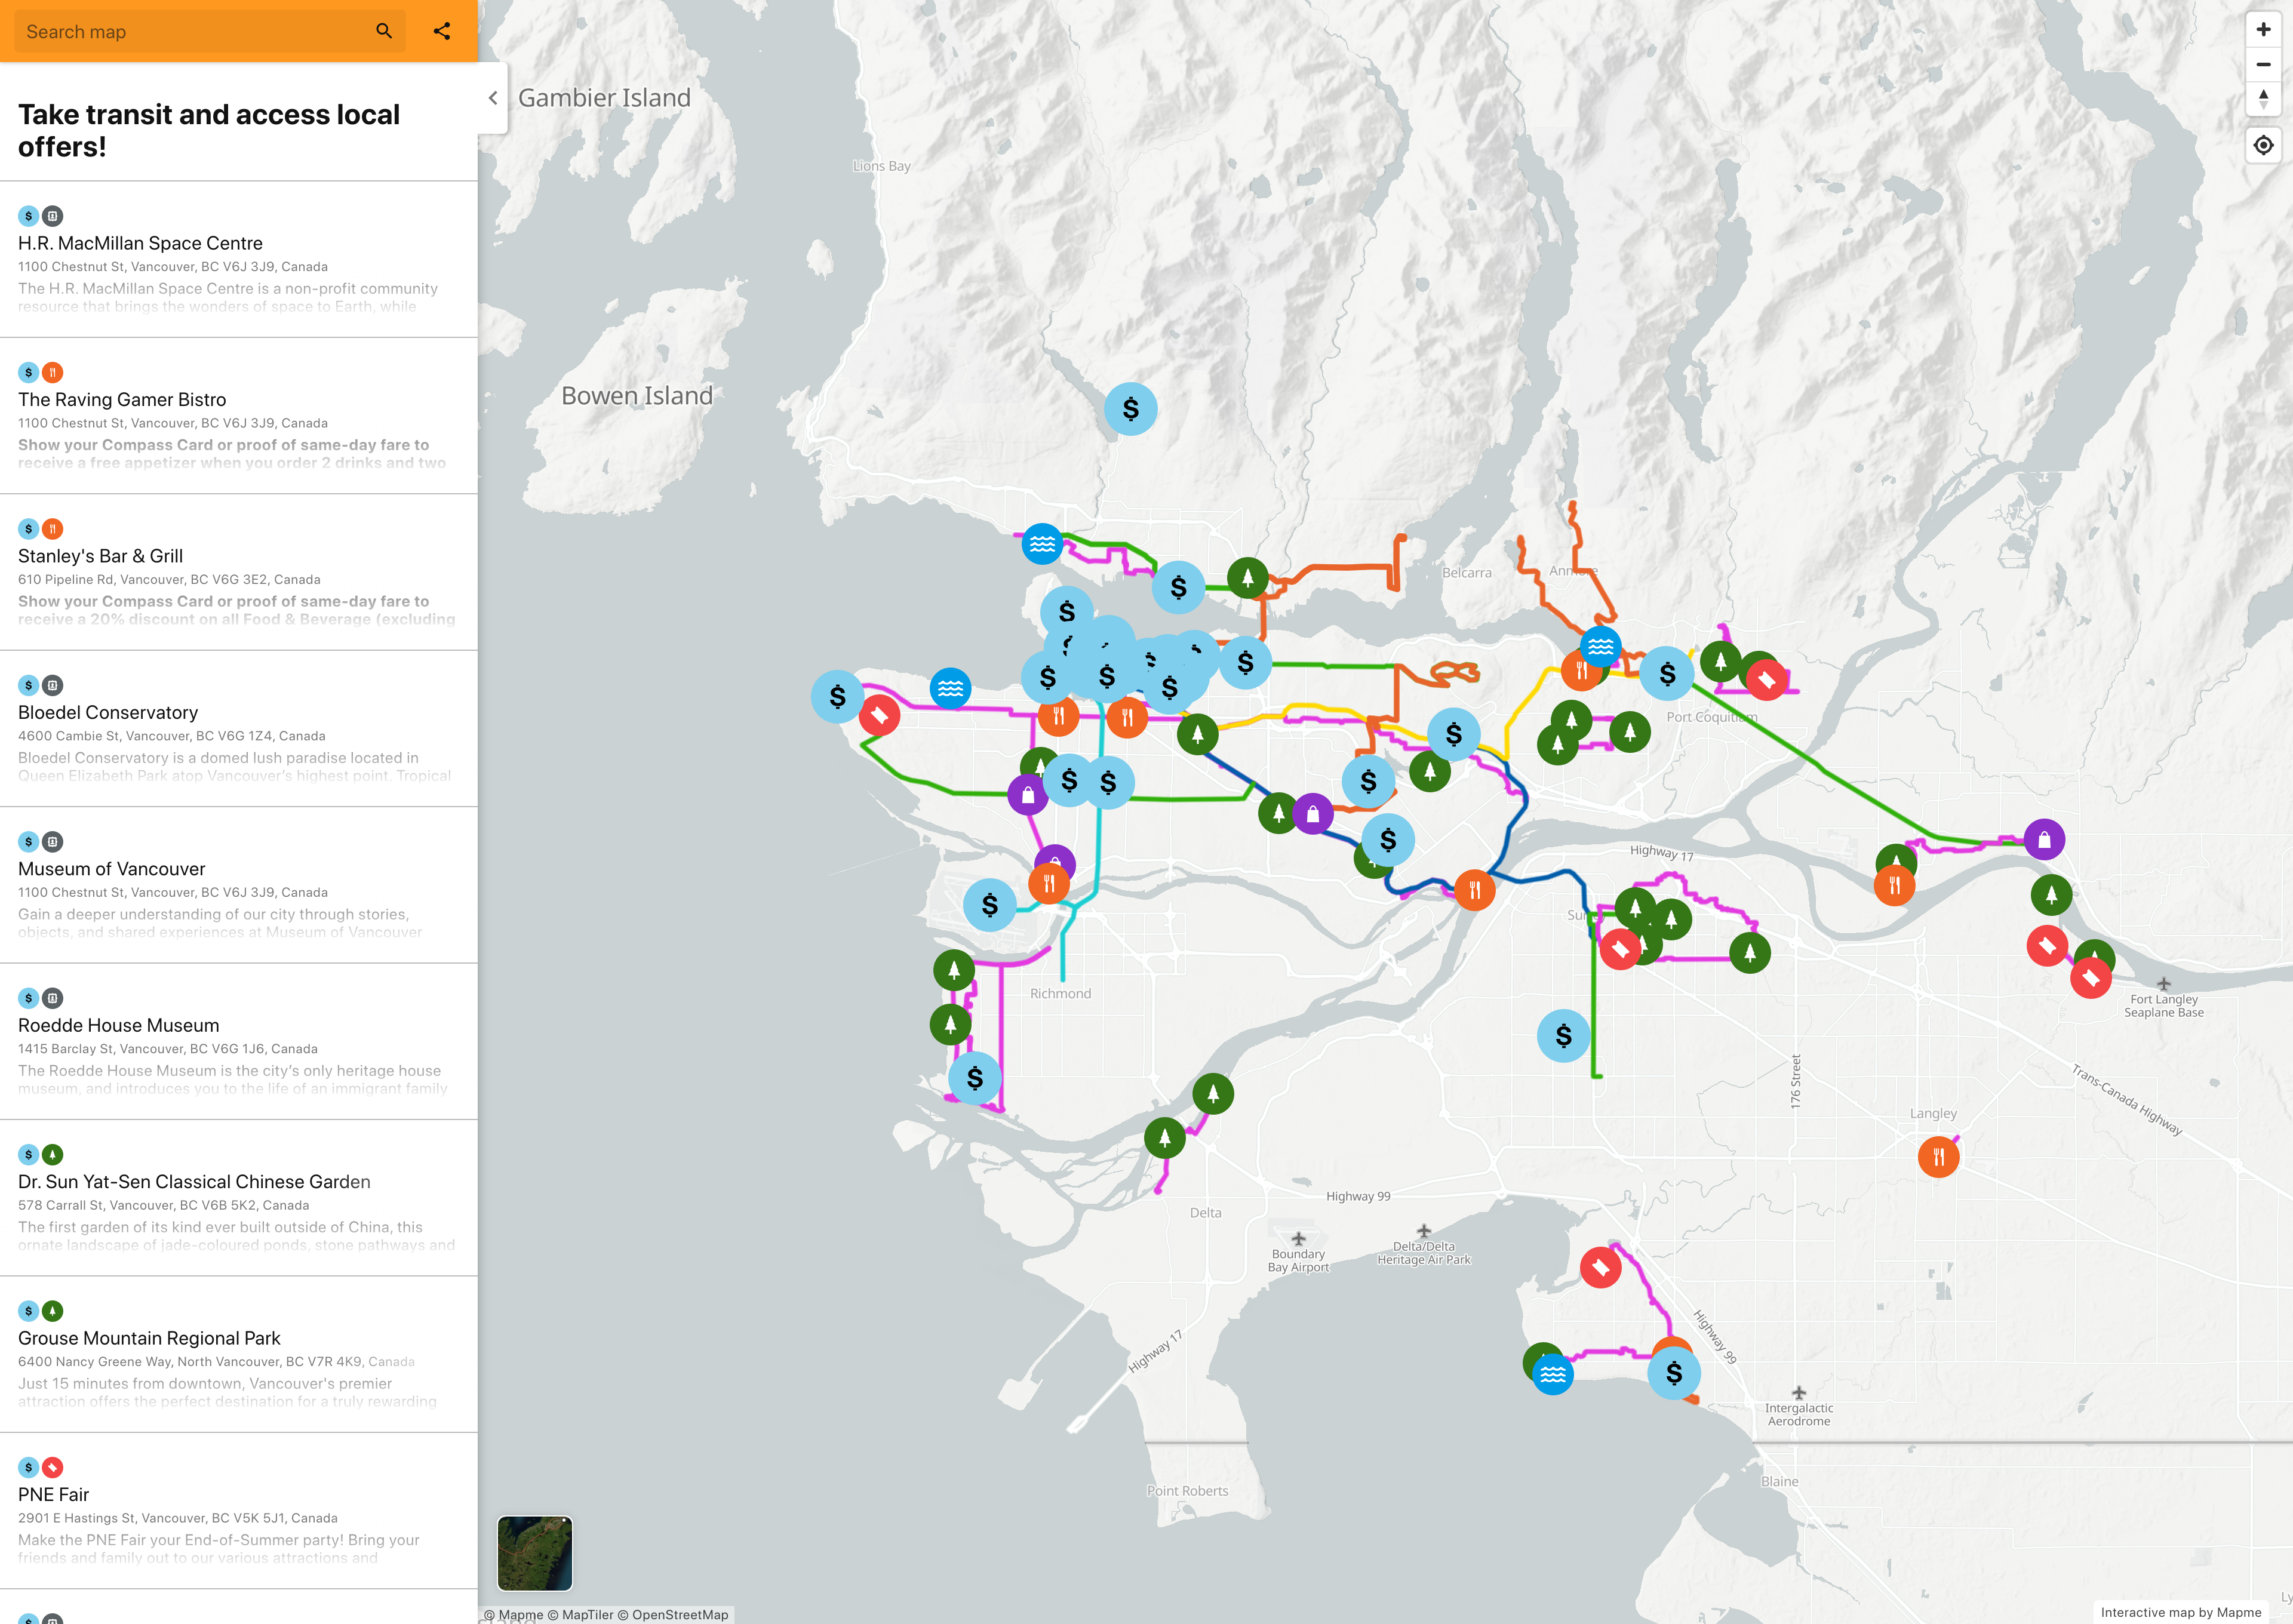Open Grouse Mountain Regional Park entry

point(239,1354)
